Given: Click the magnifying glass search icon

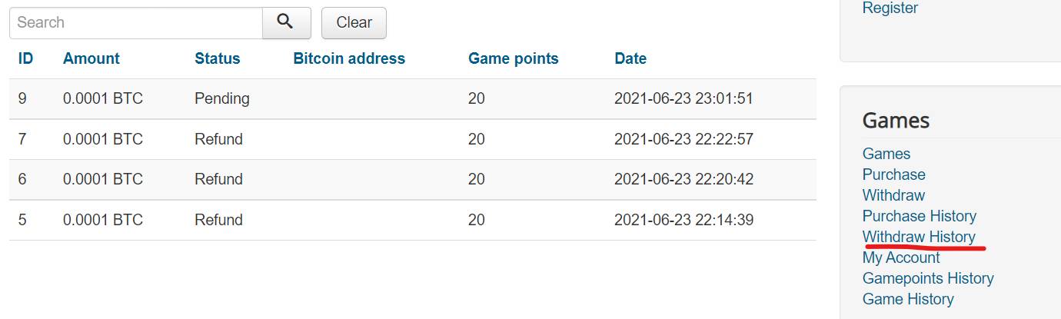Looking at the screenshot, I should (x=286, y=22).
